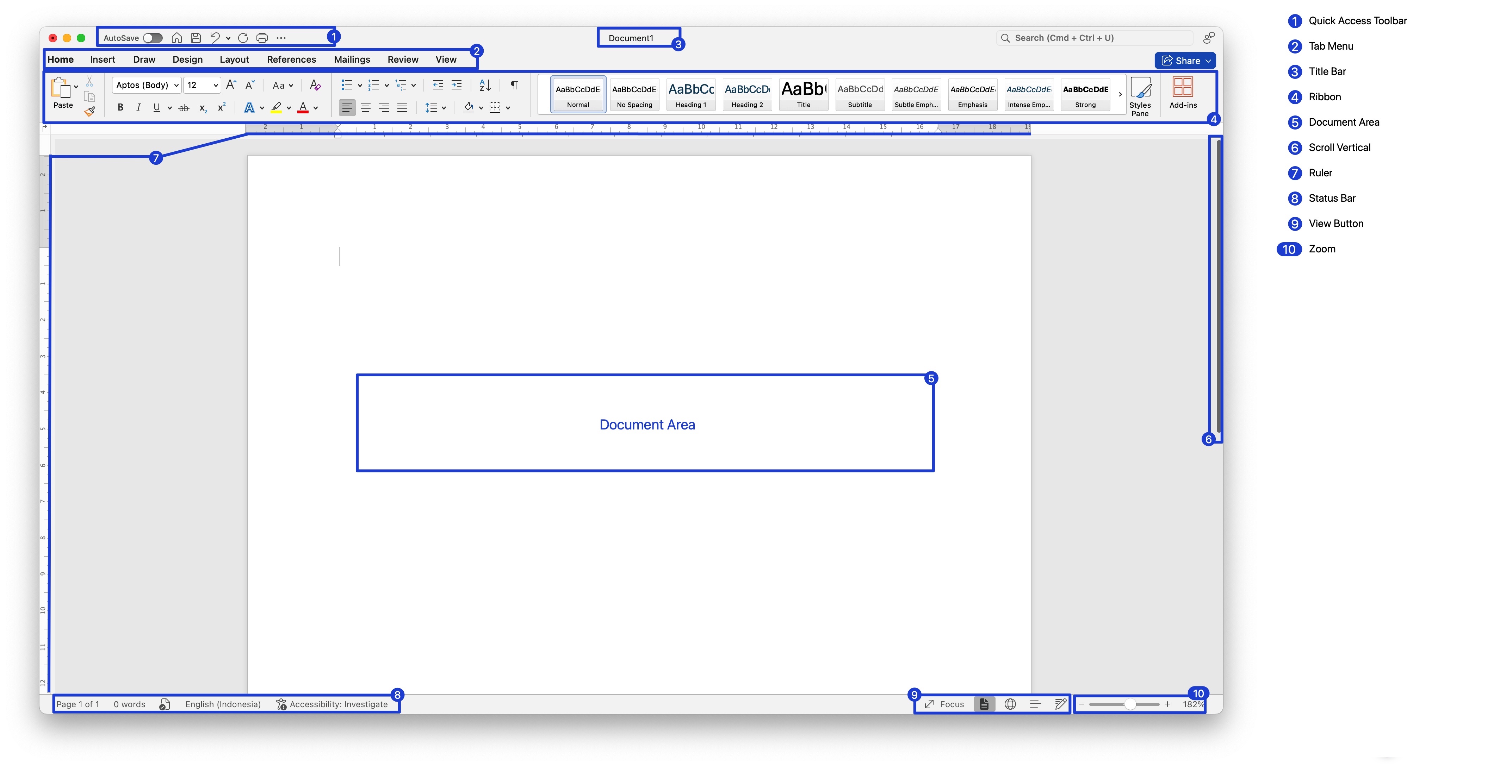The height and width of the screenshot is (766, 1500).
Task: Toggle the AutoSave switch
Action: 153,38
